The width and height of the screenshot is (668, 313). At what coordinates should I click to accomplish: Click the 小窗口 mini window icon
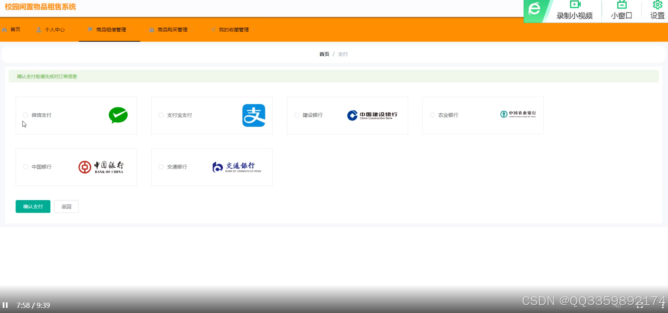[622, 5]
